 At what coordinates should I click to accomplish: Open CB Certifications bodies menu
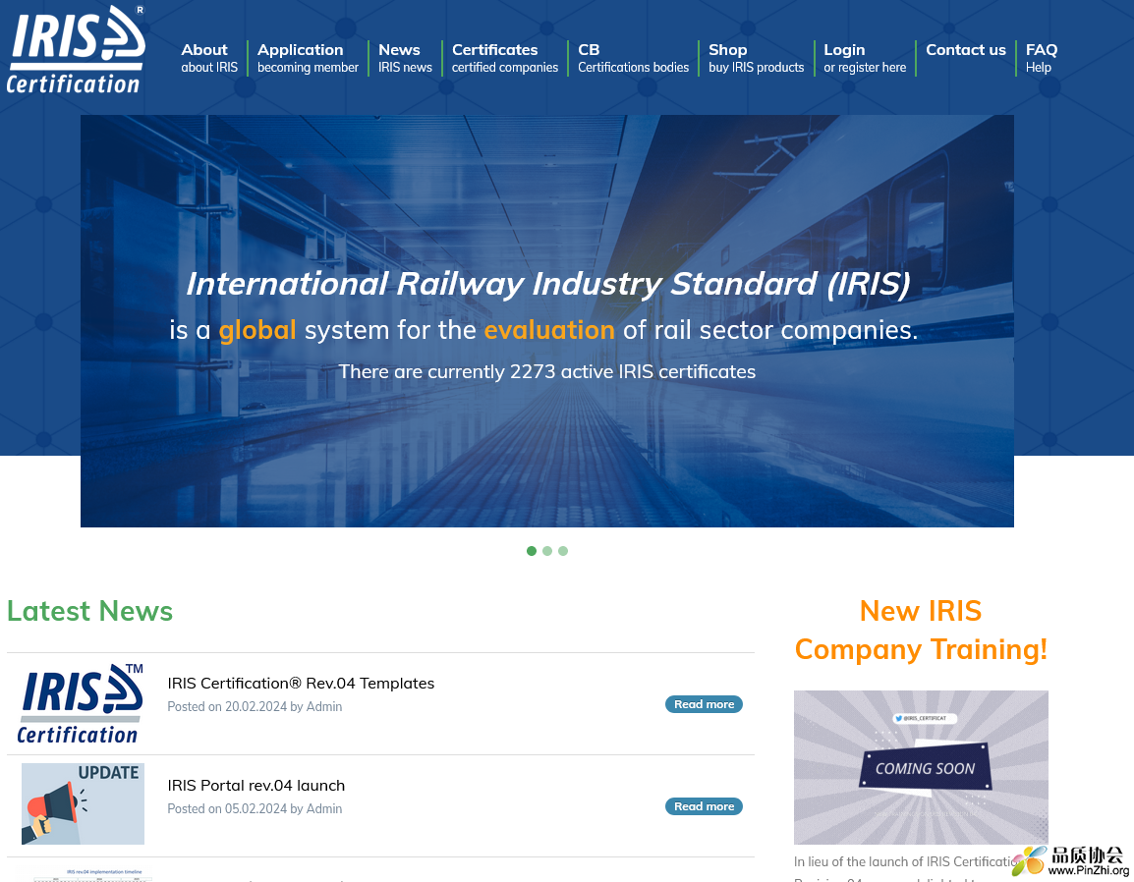point(633,58)
